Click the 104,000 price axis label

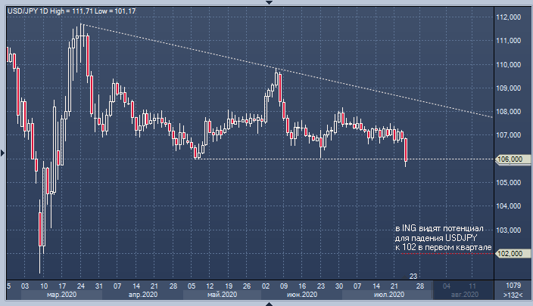(509, 206)
